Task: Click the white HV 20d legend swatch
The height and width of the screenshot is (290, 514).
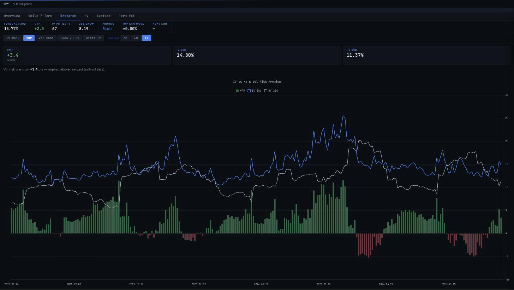Action: (265, 91)
